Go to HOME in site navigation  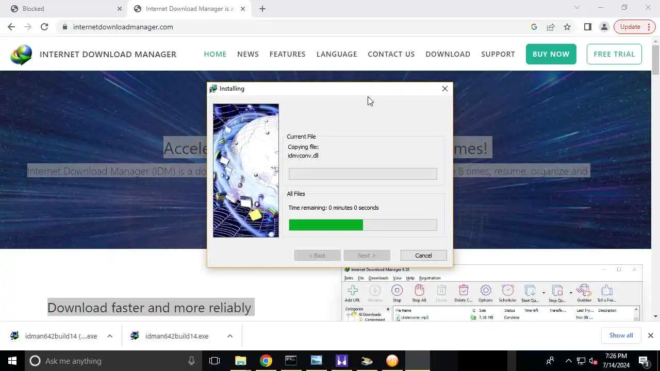215,54
